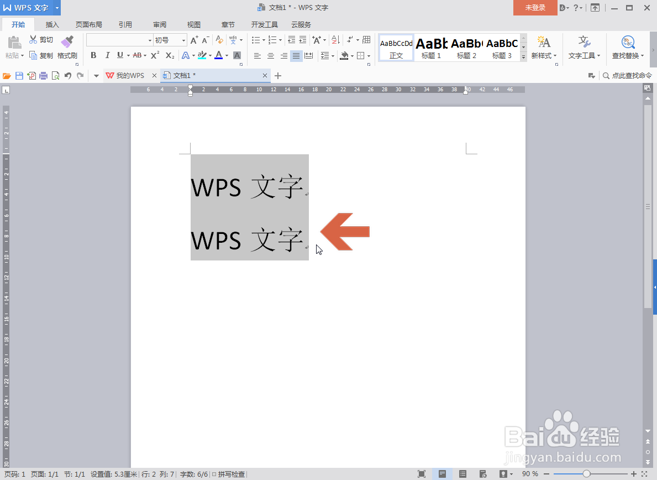Center align the text
657x480 pixels.
click(271, 56)
